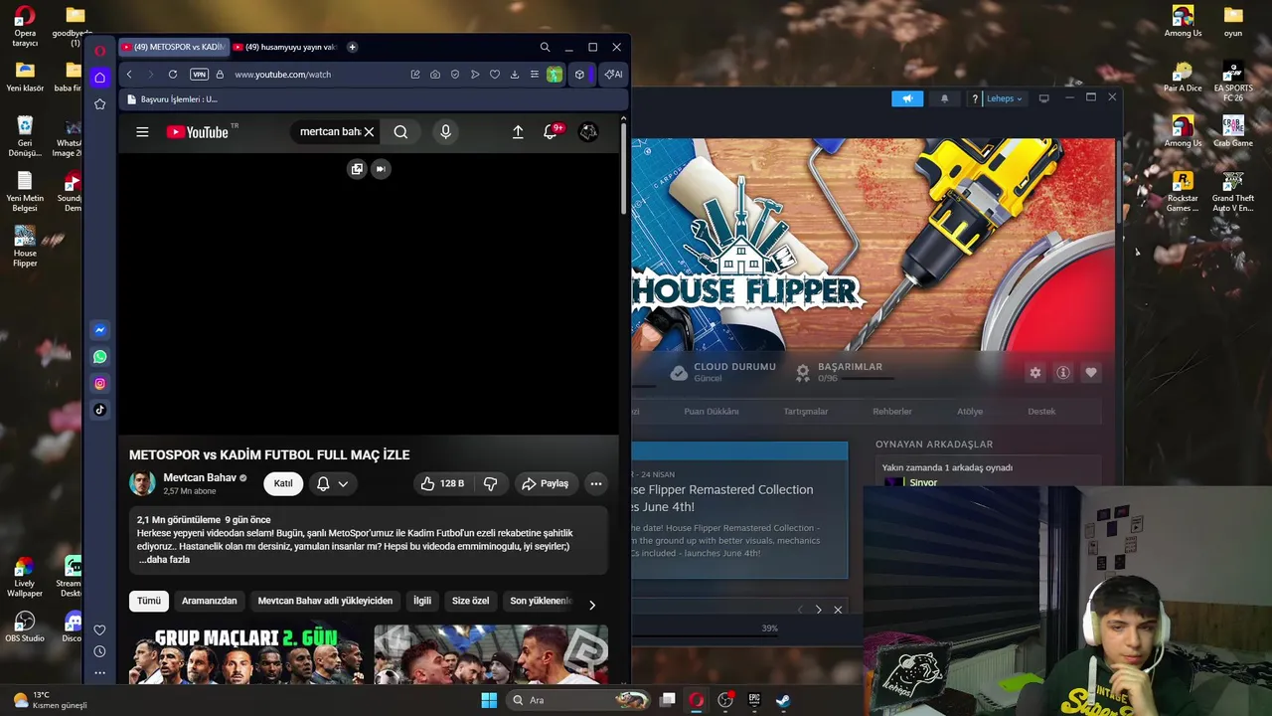Click the Paylaş share button
The width and height of the screenshot is (1272, 716).
click(546, 483)
